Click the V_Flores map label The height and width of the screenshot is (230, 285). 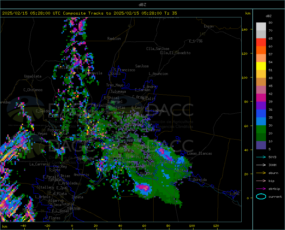tap(53, 218)
